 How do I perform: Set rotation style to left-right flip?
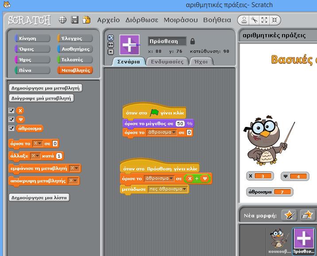[111, 44]
